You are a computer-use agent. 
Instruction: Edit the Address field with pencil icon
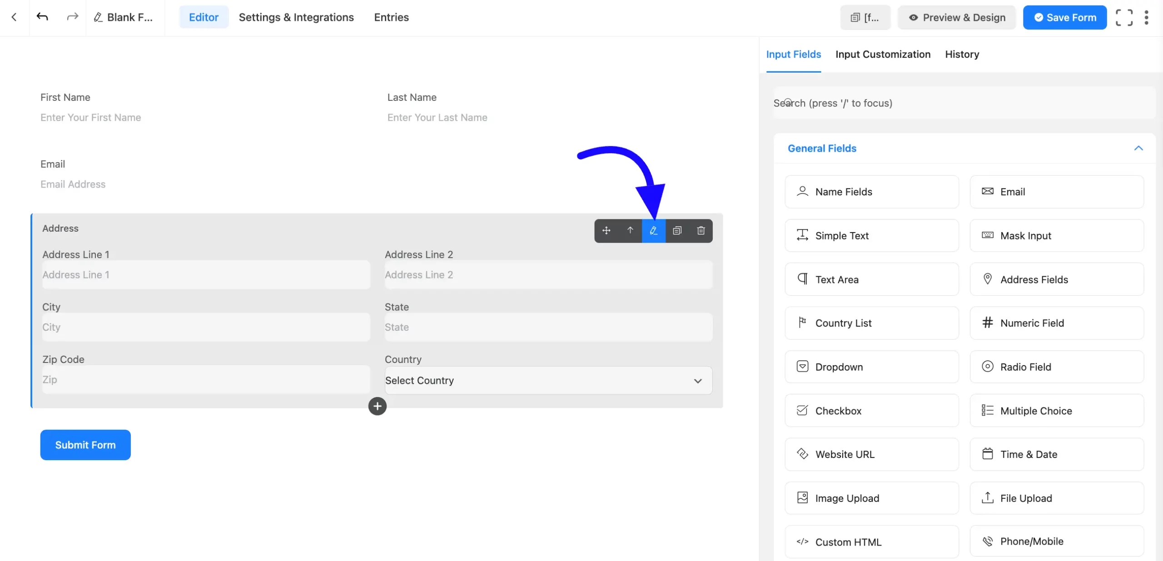(x=654, y=231)
